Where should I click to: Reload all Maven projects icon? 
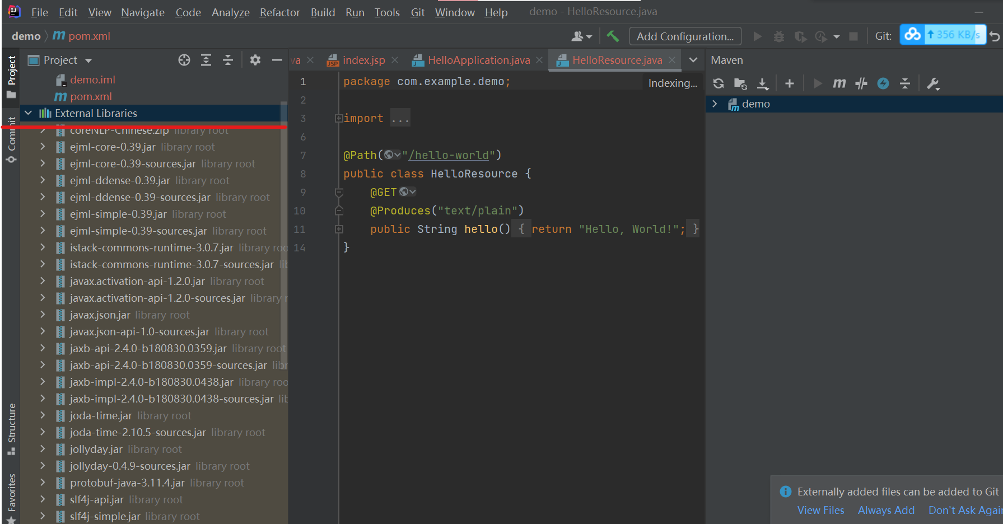point(719,83)
